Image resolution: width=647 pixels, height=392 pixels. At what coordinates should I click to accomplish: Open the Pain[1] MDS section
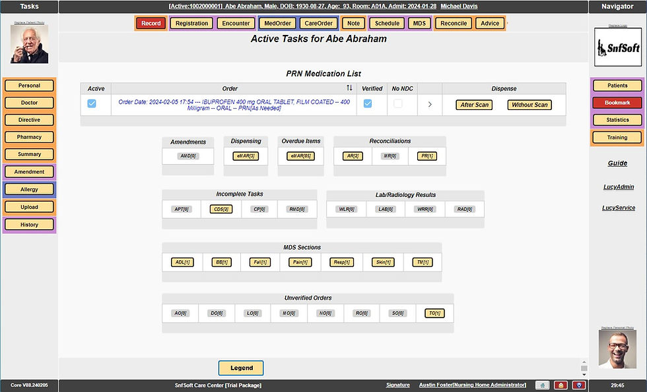(300, 262)
